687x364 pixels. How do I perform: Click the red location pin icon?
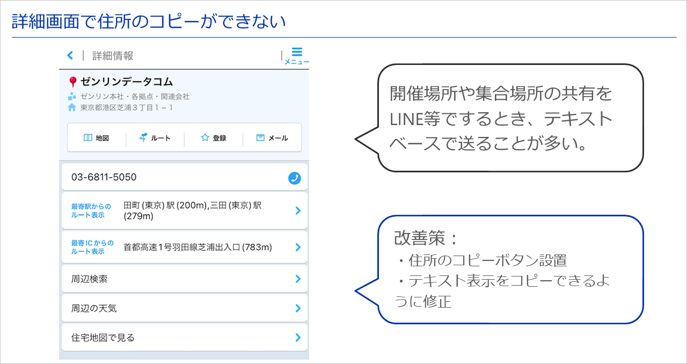(73, 82)
